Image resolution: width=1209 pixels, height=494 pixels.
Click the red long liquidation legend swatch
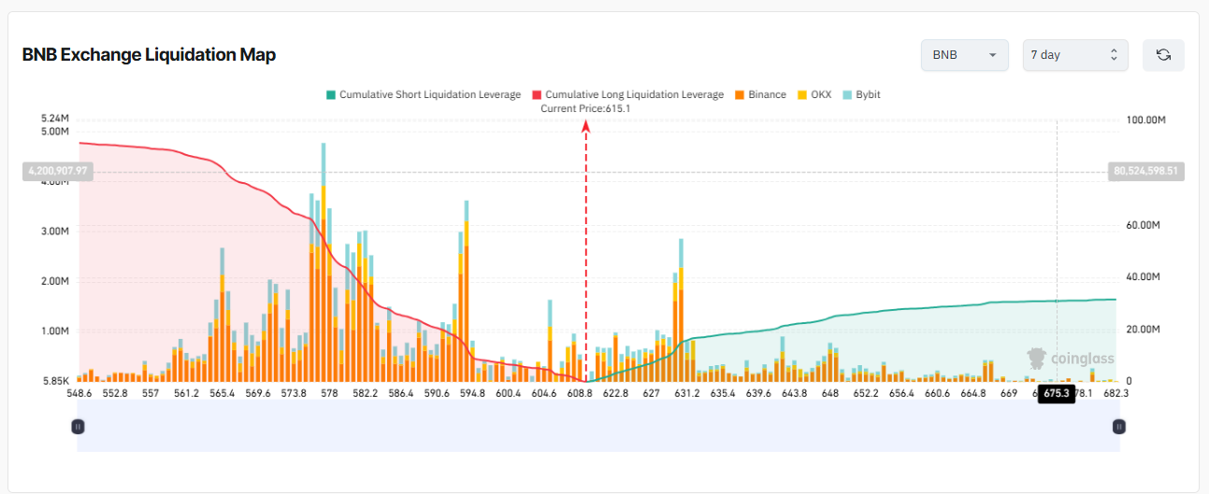pyautogui.click(x=537, y=95)
